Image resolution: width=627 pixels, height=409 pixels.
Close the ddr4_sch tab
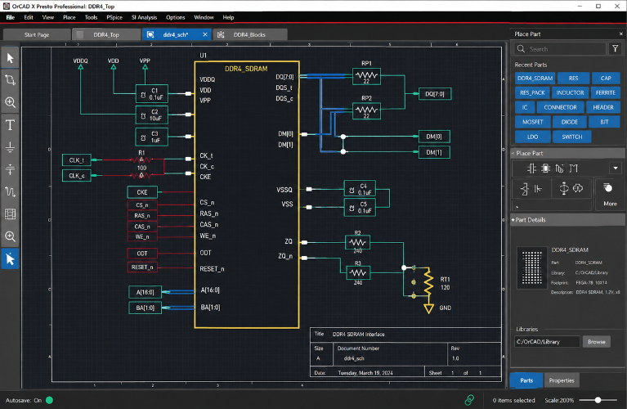click(x=205, y=34)
